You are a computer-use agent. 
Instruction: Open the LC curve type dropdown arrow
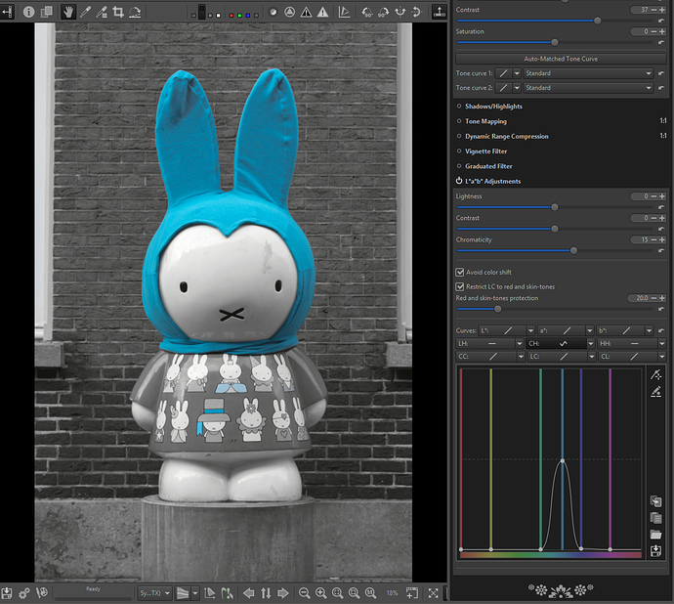coord(592,357)
